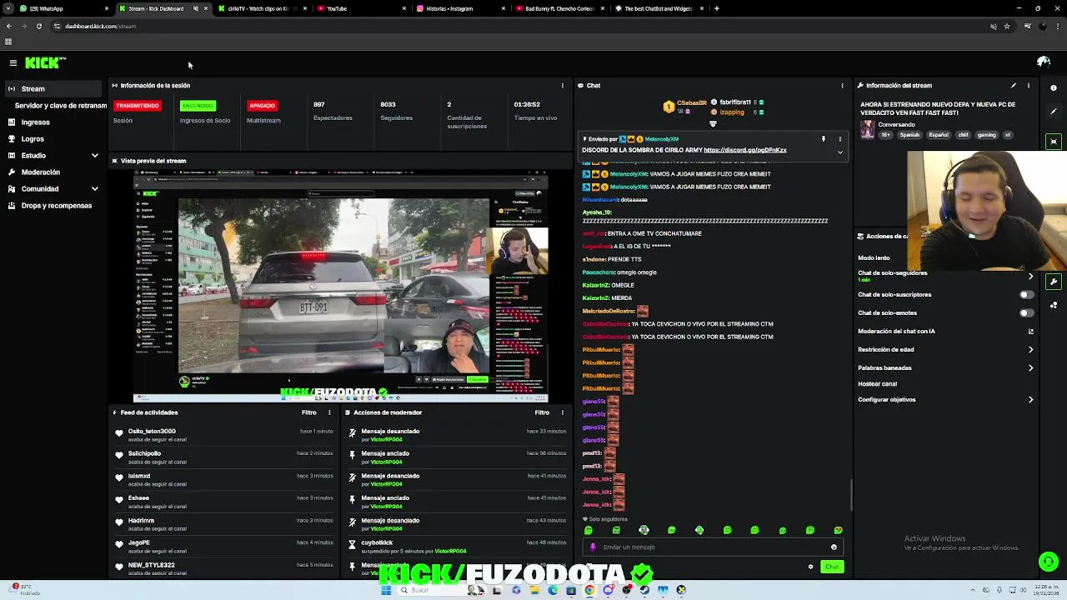Open chat settings gear icon
This screenshot has width=1067, height=600.
(x=810, y=567)
